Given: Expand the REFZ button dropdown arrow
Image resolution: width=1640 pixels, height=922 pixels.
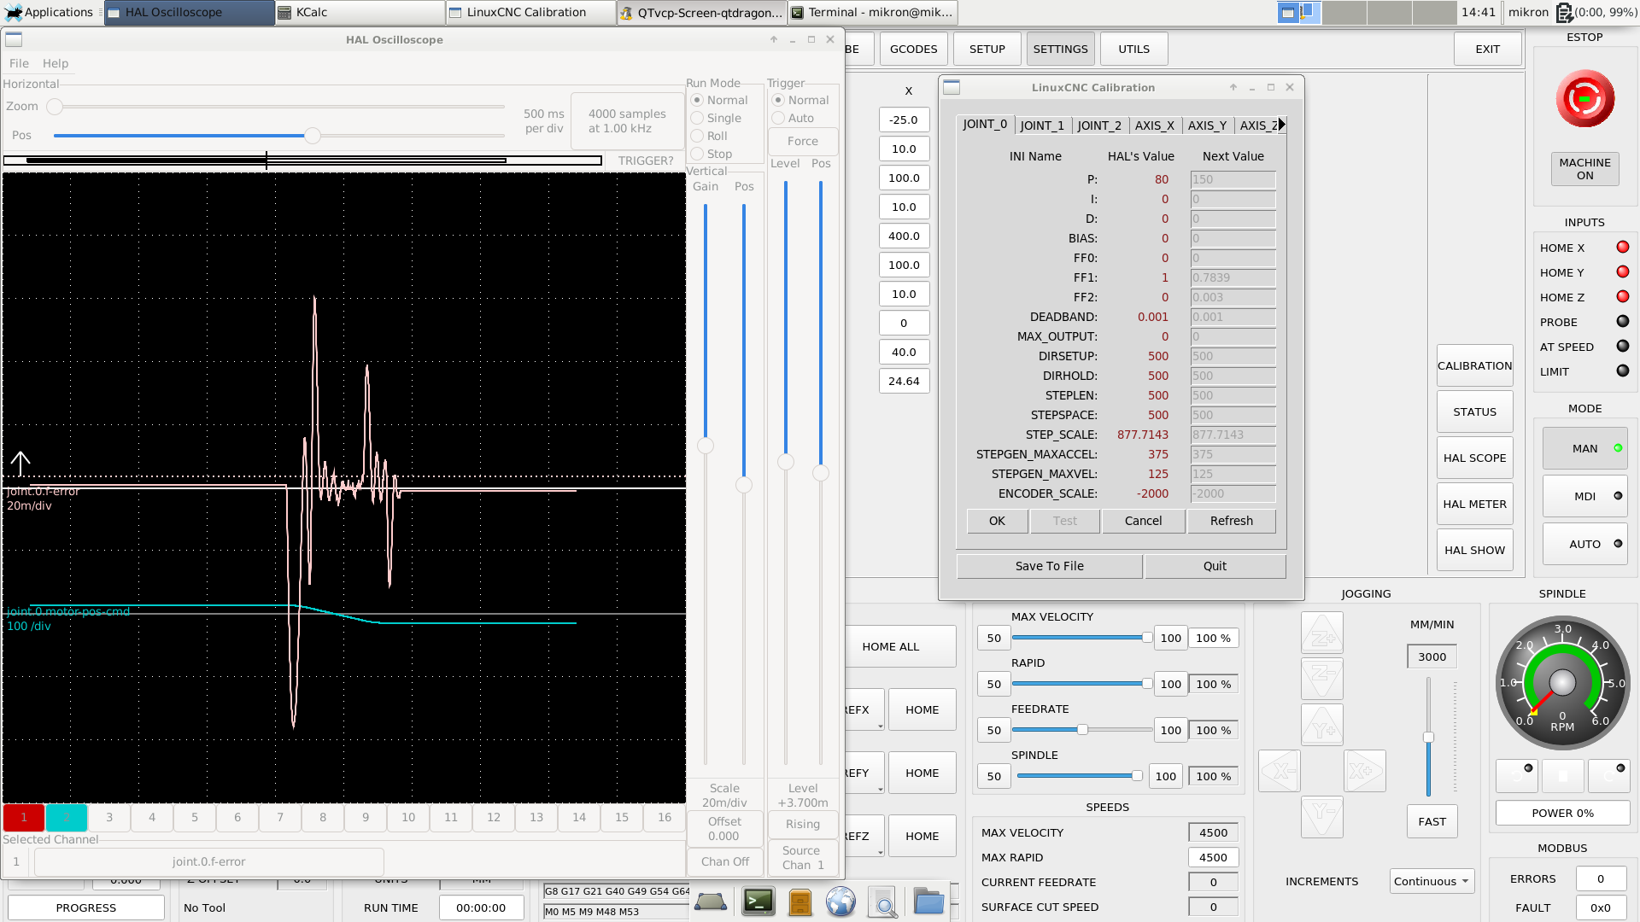Looking at the screenshot, I should (x=880, y=852).
